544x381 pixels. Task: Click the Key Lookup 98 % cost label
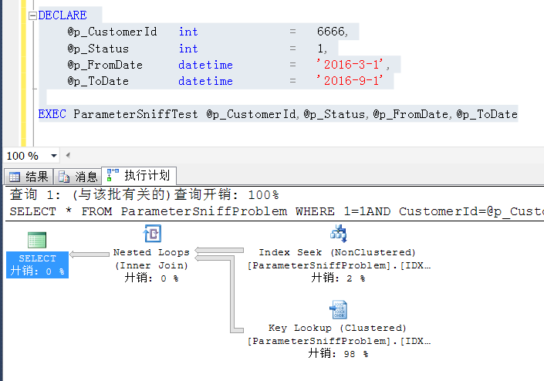[x=337, y=354]
